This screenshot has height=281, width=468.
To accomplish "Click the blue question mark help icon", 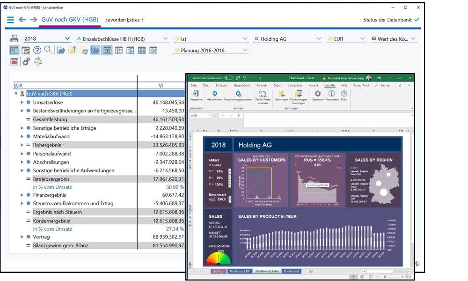I will 37,50.
